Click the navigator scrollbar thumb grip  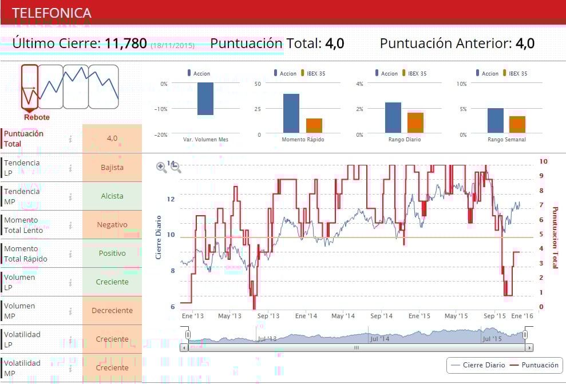point(357,348)
